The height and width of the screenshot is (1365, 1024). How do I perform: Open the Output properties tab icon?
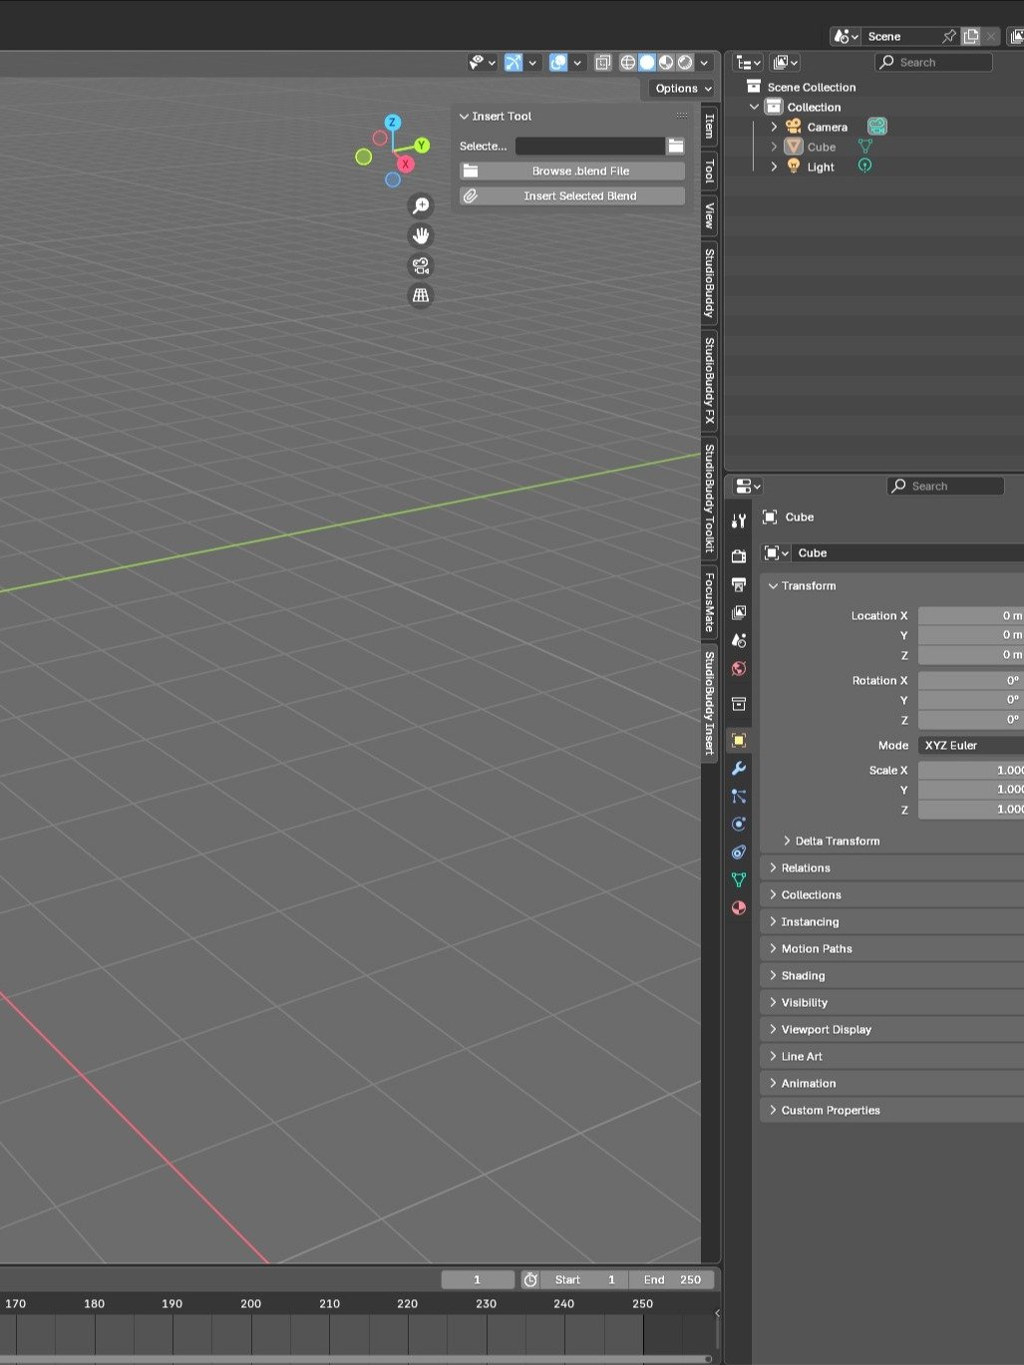coord(739,584)
